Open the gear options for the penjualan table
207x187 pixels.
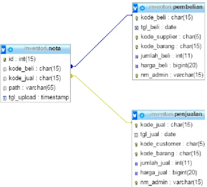(x=142, y=116)
